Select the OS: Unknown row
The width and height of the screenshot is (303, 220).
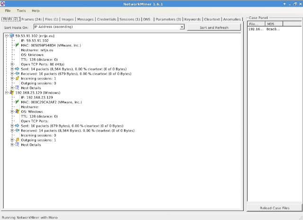[x=32, y=55]
